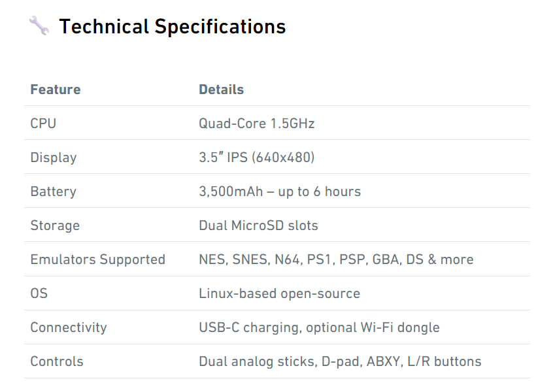The height and width of the screenshot is (383, 538).
Task: Select the Dual analog sticks detail
Action: (x=340, y=361)
